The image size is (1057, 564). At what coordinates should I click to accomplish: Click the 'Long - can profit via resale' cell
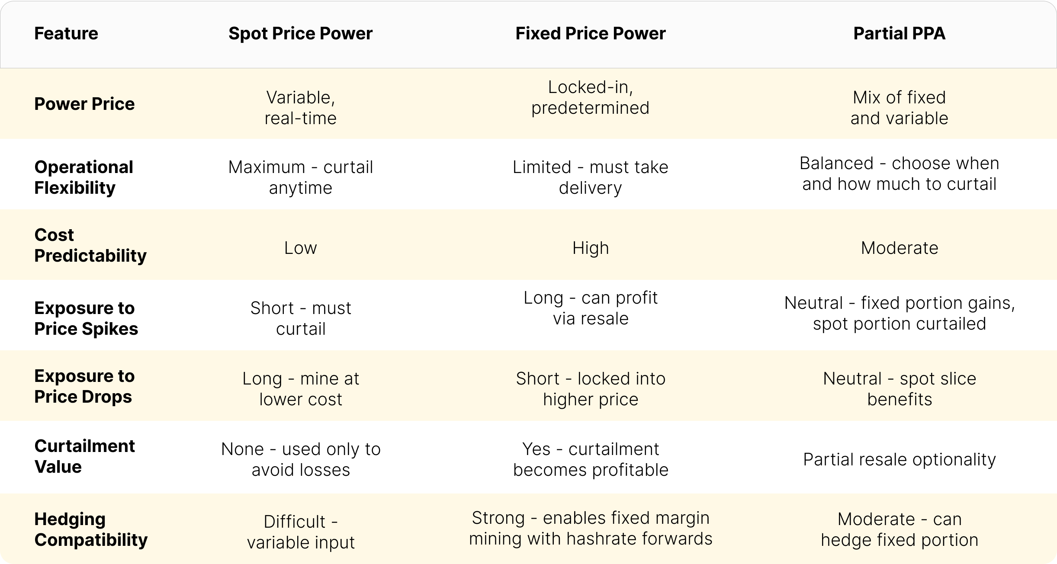(591, 308)
